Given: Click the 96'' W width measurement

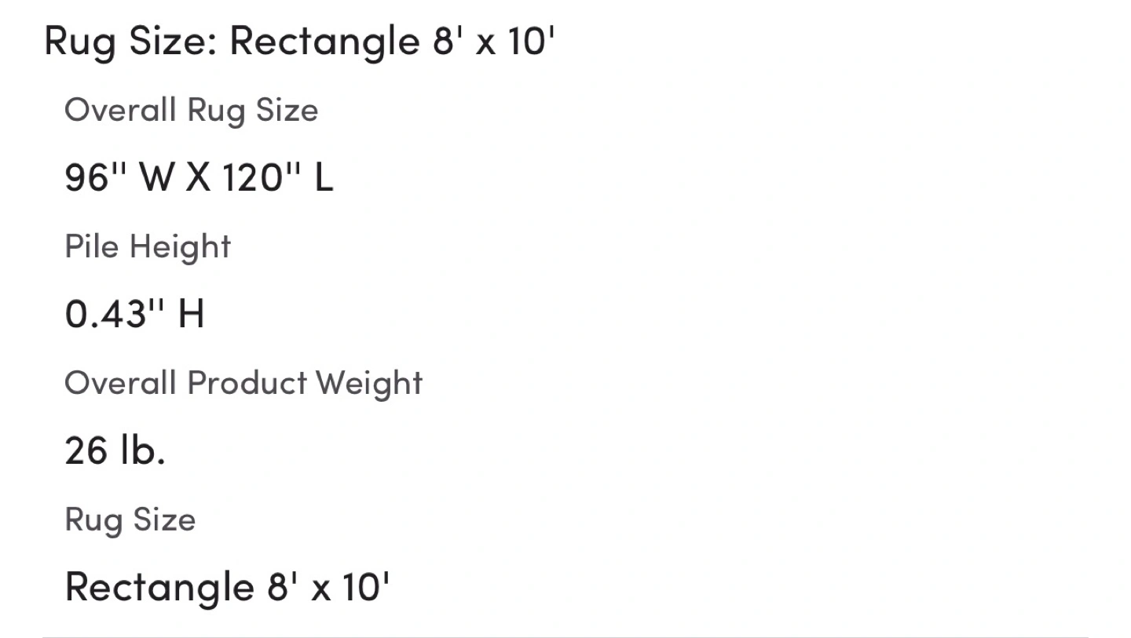Looking at the screenshot, I should click(119, 178).
